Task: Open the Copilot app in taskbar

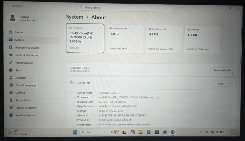Action: coord(133,132)
